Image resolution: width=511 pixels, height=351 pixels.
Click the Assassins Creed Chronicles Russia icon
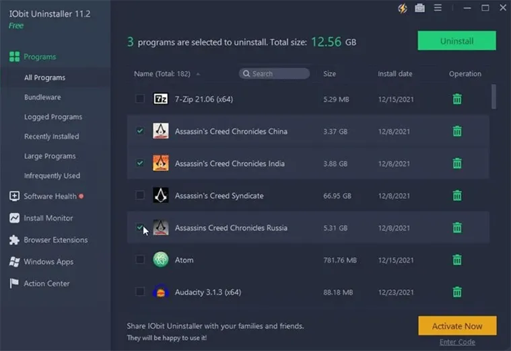[x=161, y=227]
